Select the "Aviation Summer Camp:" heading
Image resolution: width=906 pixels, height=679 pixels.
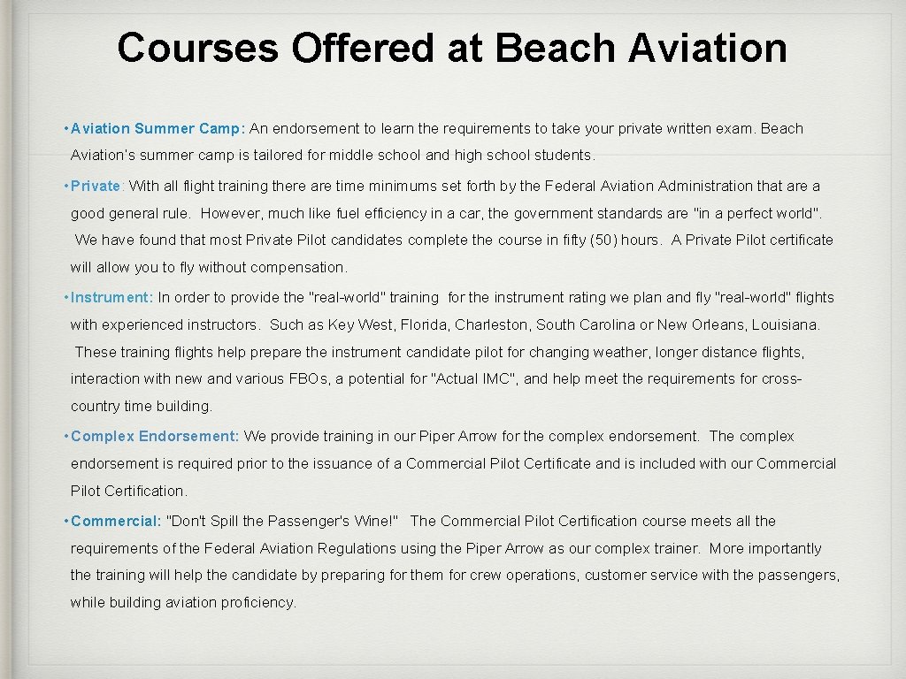click(x=157, y=129)
